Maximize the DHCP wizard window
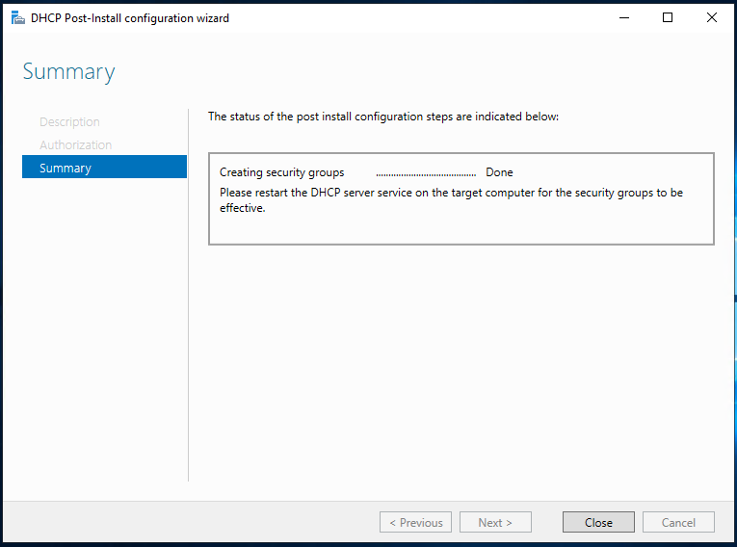This screenshot has height=547, width=737. tap(668, 17)
